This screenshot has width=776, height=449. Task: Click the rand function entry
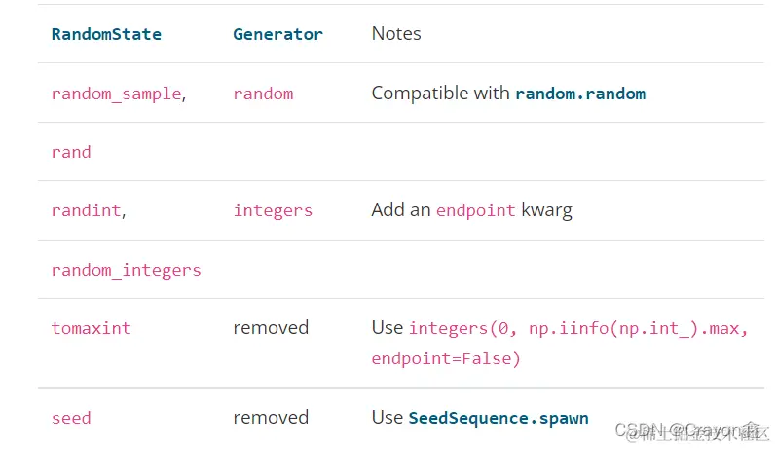click(71, 153)
